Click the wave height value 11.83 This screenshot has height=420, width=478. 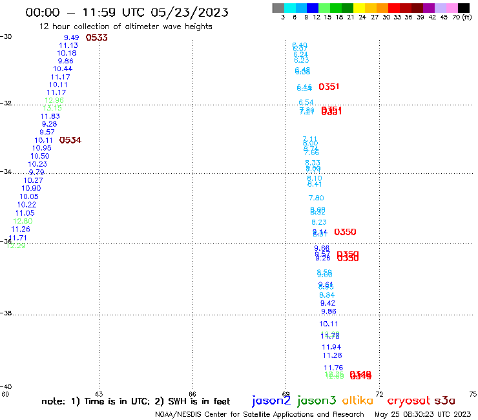[x=50, y=116]
